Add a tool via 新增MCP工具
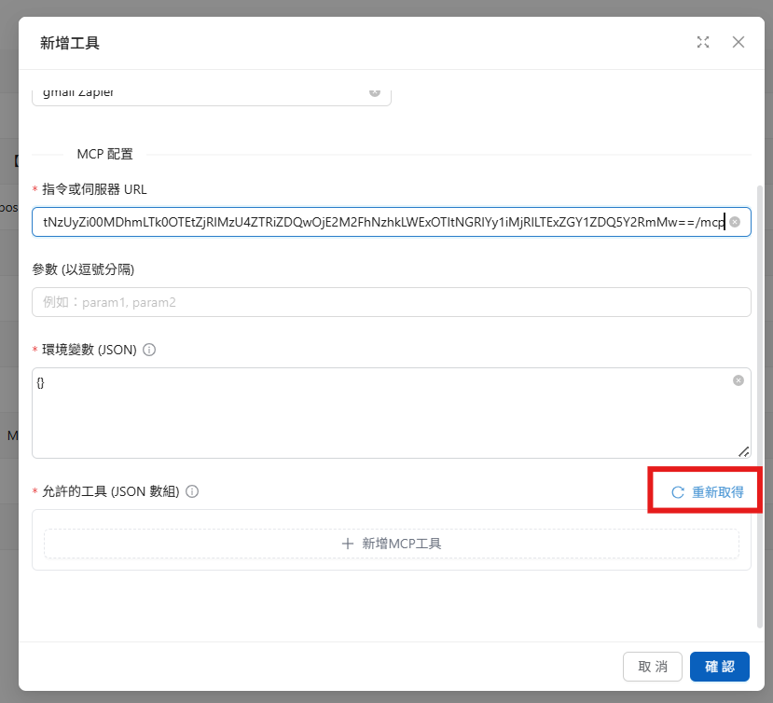 pyautogui.click(x=391, y=544)
